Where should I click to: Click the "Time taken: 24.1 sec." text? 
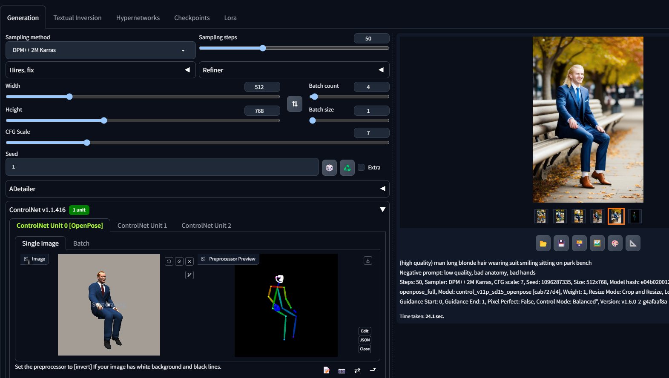point(422,316)
